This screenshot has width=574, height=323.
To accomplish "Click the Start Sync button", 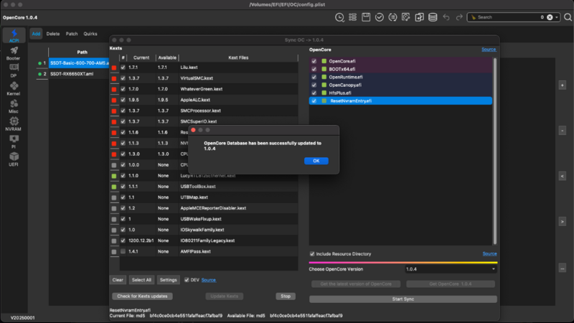I will pyautogui.click(x=403, y=299).
